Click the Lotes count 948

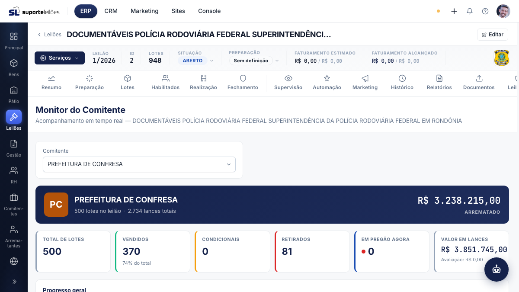pos(155,61)
